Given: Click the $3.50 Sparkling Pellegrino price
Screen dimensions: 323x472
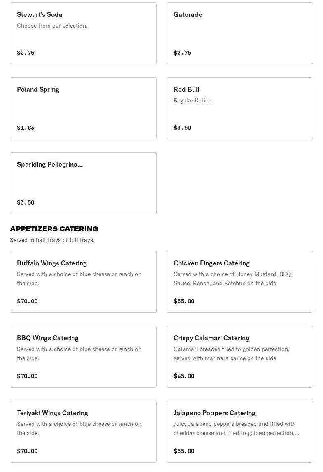Looking at the screenshot, I should click(26, 202).
